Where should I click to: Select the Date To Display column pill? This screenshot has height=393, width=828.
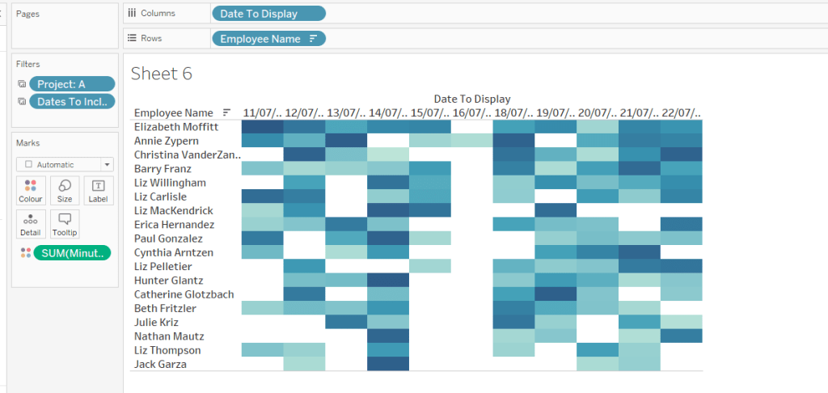(x=268, y=14)
